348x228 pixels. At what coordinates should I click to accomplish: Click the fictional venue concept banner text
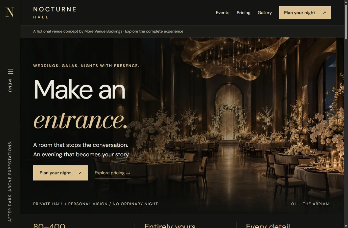[108, 31]
